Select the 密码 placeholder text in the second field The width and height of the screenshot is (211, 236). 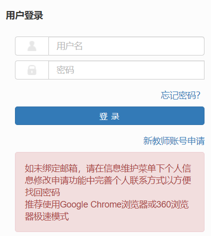point(65,70)
